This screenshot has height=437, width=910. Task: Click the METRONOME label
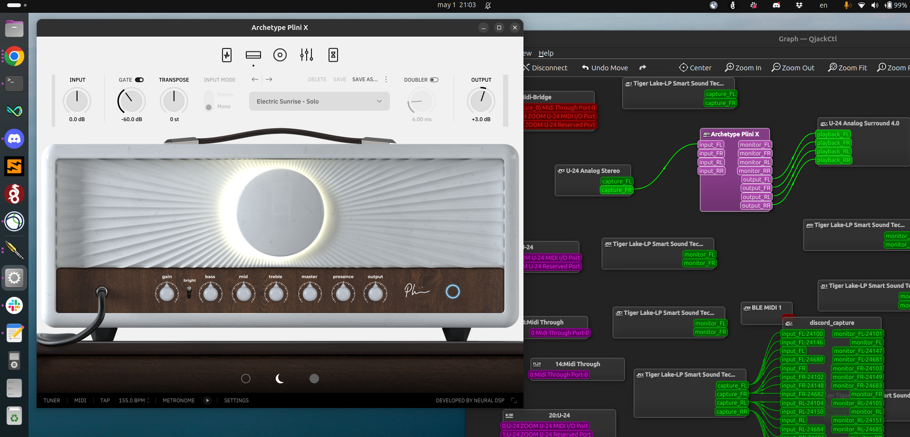point(179,400)
